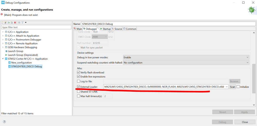Click the Port number field

(x=100, y=43)
